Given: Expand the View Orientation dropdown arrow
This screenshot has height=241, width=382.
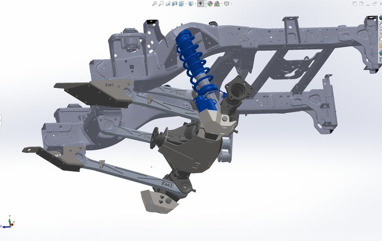Looking at the screenshot, I should (x=186, y=4).
